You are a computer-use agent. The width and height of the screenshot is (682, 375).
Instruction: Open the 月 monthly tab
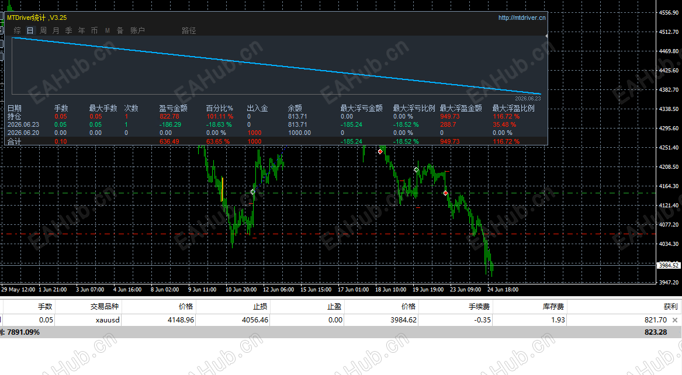point(56,30)
